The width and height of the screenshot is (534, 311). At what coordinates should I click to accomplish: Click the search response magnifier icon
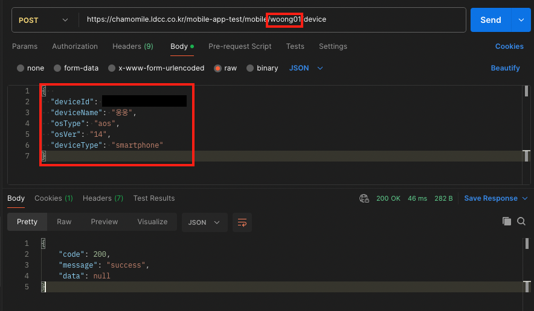521,222
